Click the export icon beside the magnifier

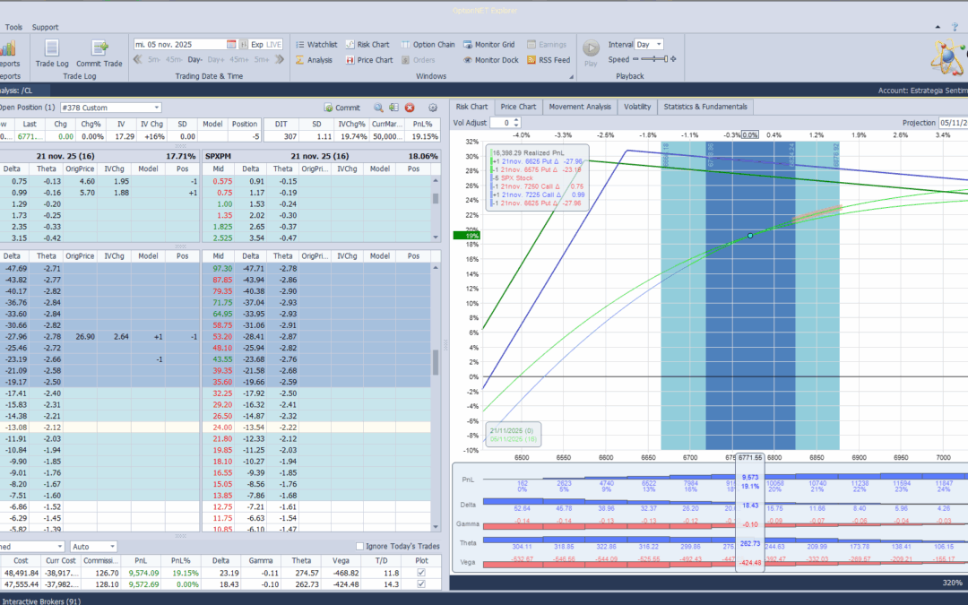393,108
